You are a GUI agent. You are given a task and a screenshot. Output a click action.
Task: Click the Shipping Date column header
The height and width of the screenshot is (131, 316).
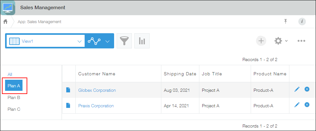coord(180,74)
